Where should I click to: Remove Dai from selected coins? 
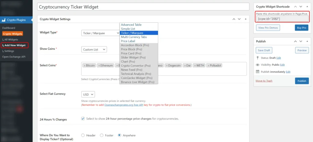tap(185, 66)
